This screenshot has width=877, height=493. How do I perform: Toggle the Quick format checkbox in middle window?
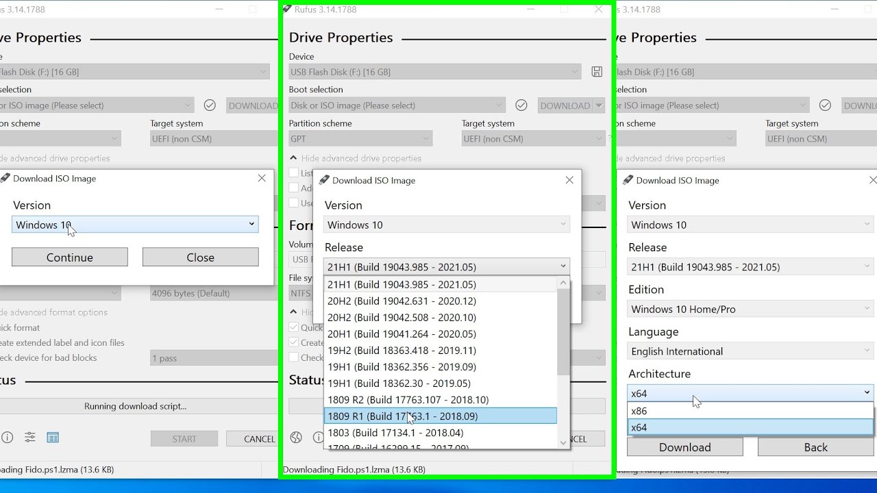294,327
